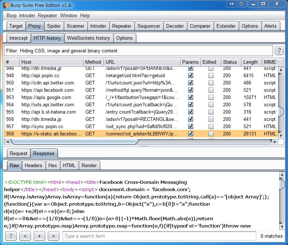Viewport: 288px width, 245px height.
Task: Toggle Params checkbox for row 950
Action: click(x=191, y=83)
